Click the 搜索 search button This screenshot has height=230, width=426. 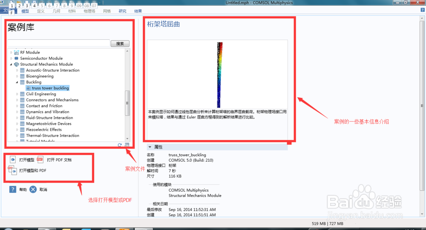(120, 44)
